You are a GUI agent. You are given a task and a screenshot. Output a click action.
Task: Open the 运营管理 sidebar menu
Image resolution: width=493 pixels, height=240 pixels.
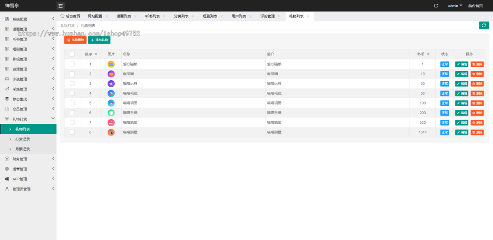click(28, 169)
